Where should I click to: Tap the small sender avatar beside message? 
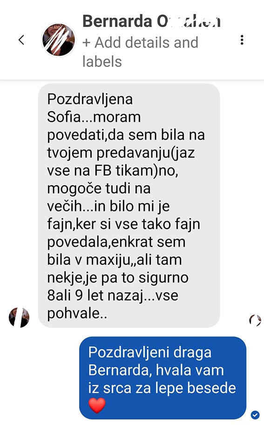tap(19, 318)
